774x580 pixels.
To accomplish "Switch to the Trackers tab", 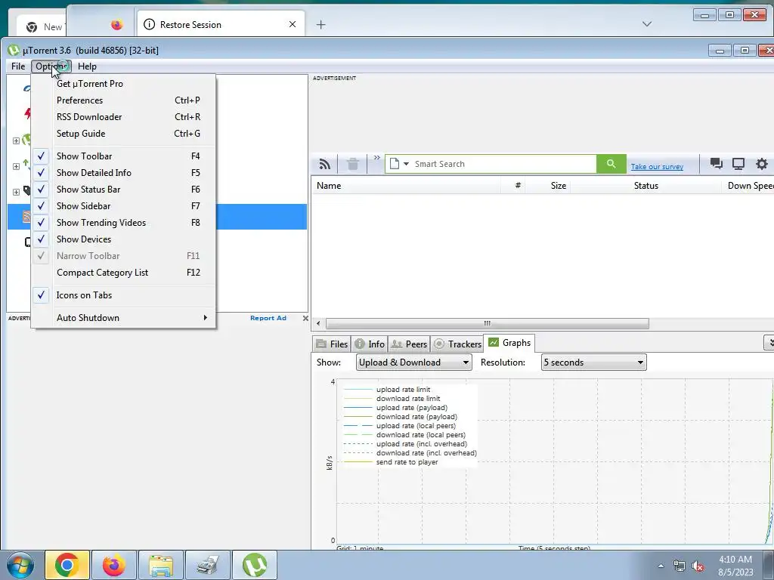I will (x=457, y=344).
